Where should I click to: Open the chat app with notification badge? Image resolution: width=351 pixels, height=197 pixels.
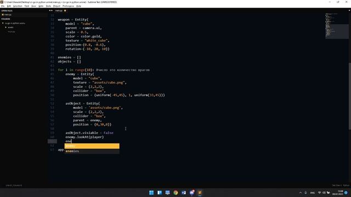click(192, 193)
